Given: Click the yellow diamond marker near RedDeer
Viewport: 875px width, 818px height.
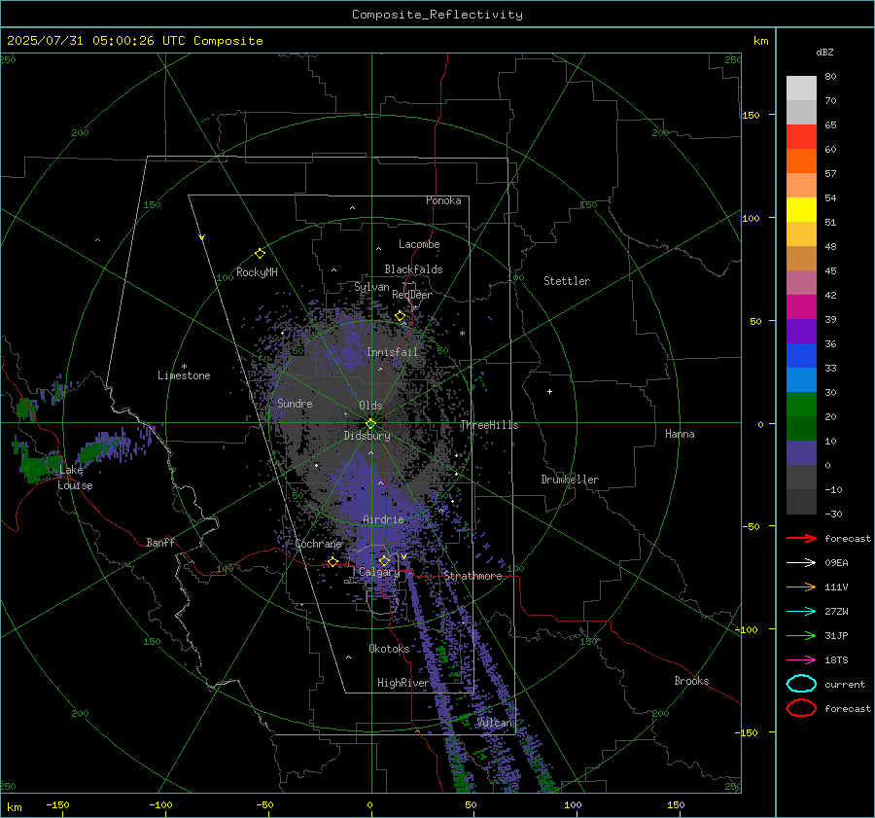Looking at the screenshot, I should click(x=400, y=316).
